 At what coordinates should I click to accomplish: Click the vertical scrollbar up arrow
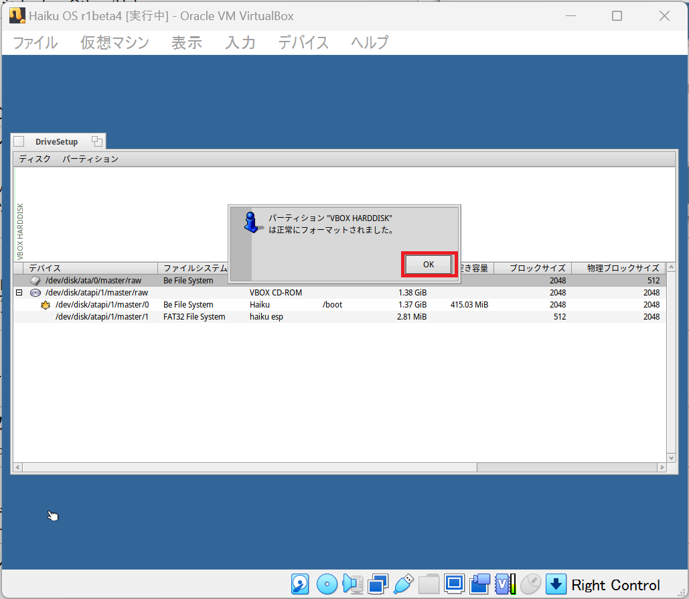click(671, 267)
